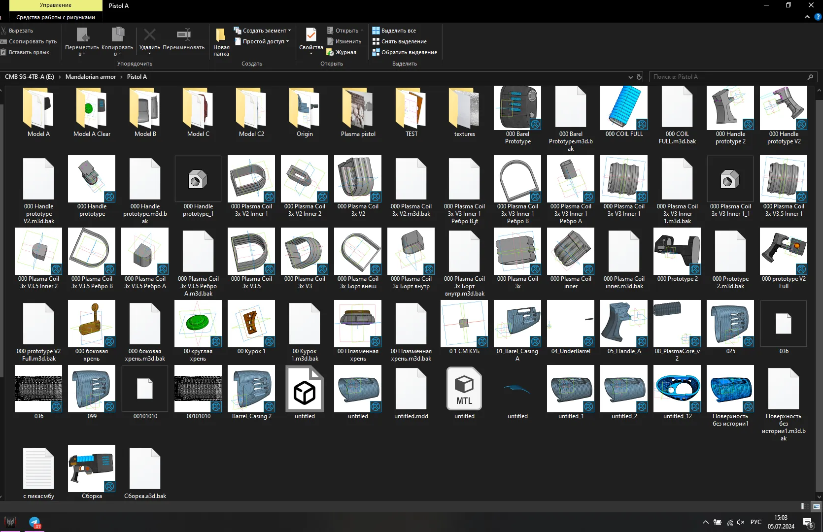The image size is (823, 532).
Task: Switch to the Управление ribbon tab
Action: point(56,5)
